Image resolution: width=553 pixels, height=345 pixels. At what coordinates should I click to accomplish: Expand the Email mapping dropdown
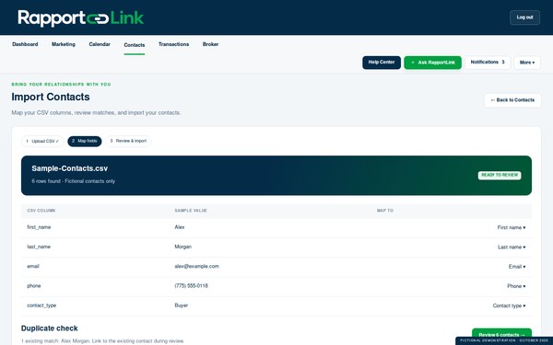[517, 267]
